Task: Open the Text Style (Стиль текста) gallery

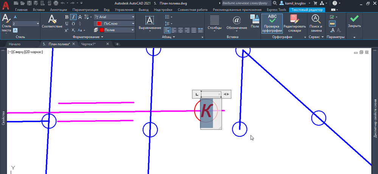Action: pyautogui.click(x=6, y=24)
